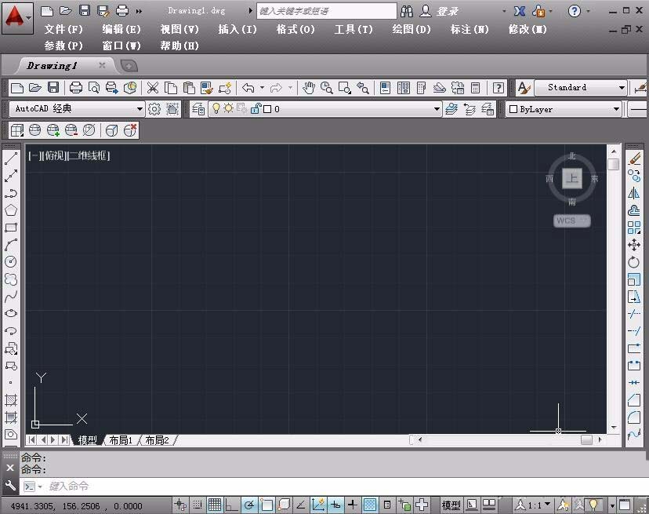Toggle Object Snap in status bar
This screenshot has width=649, height=514.
click(266, 505)
